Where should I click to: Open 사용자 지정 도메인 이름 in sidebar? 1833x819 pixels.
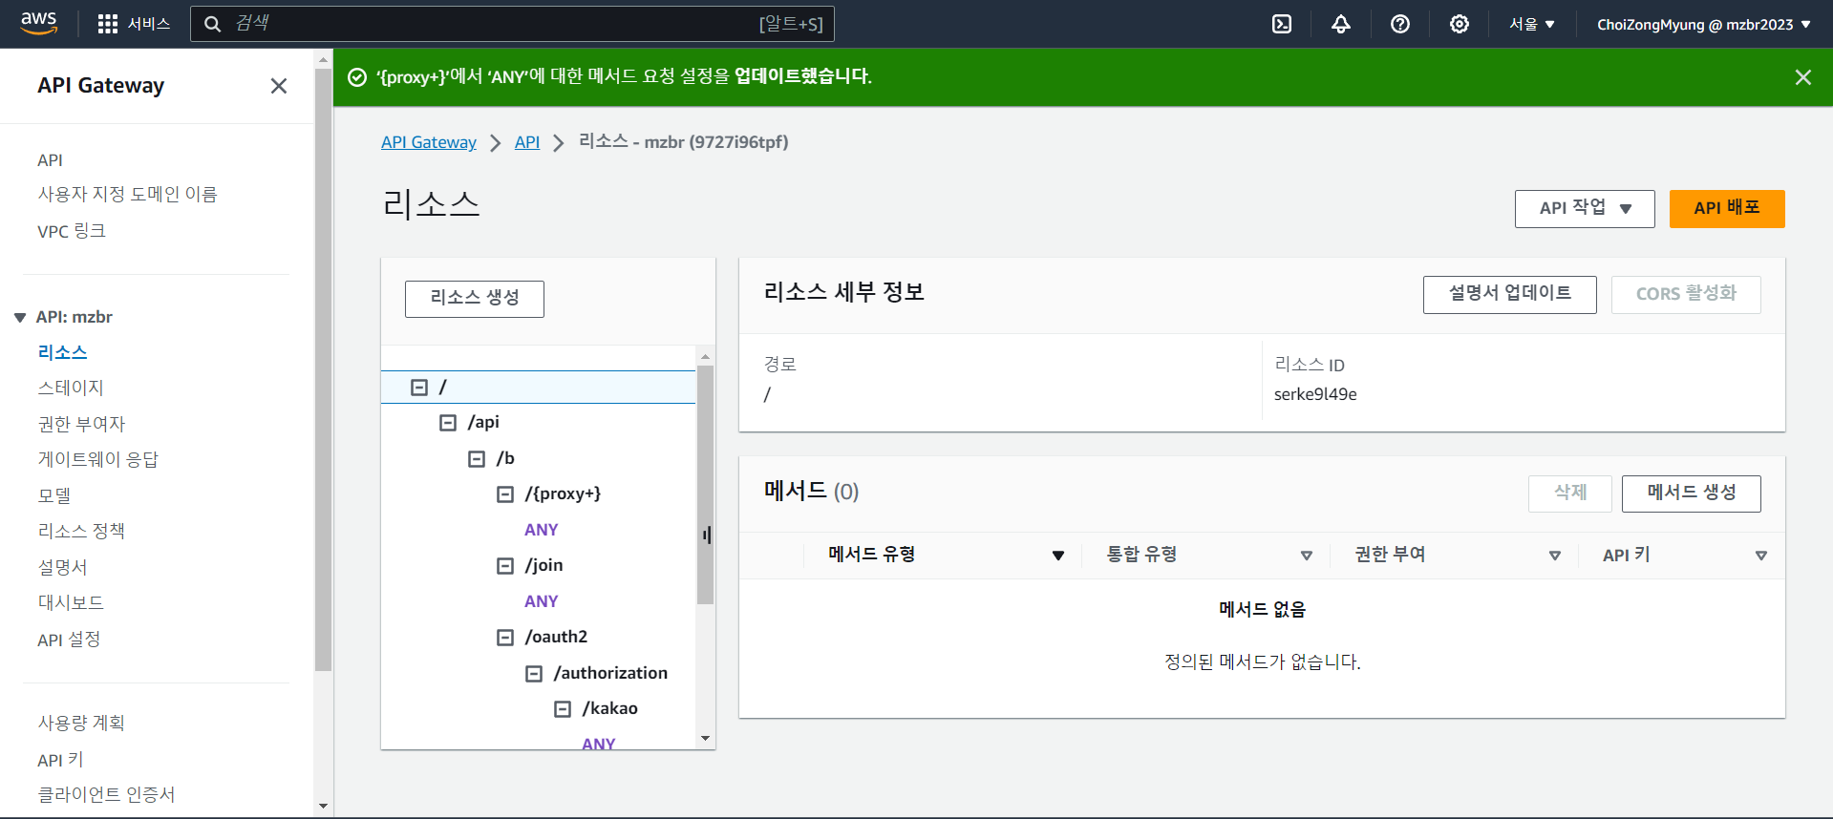click(x=127, y=195)
